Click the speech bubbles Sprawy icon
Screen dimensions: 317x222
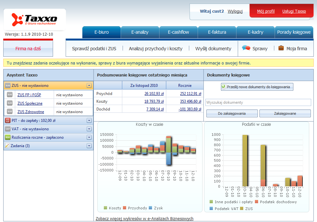[x=246, y=48]
